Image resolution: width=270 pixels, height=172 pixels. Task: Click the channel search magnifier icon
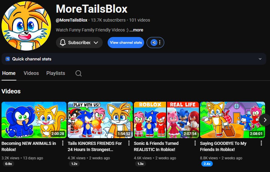coord(79,73)
